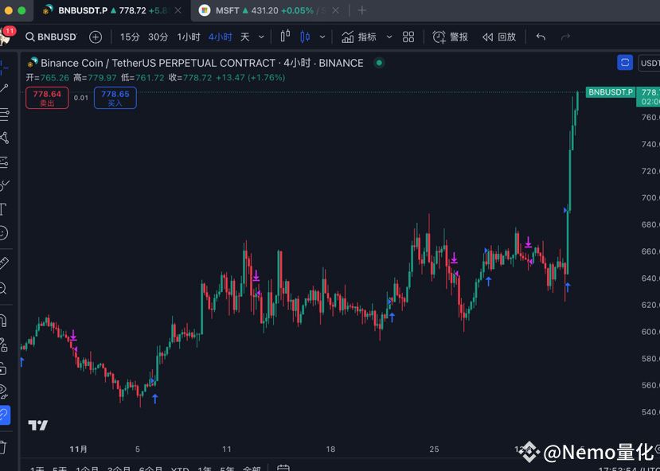Select the ruler measure tool
This screenshot has width=660, height=471.
[4, 263]
